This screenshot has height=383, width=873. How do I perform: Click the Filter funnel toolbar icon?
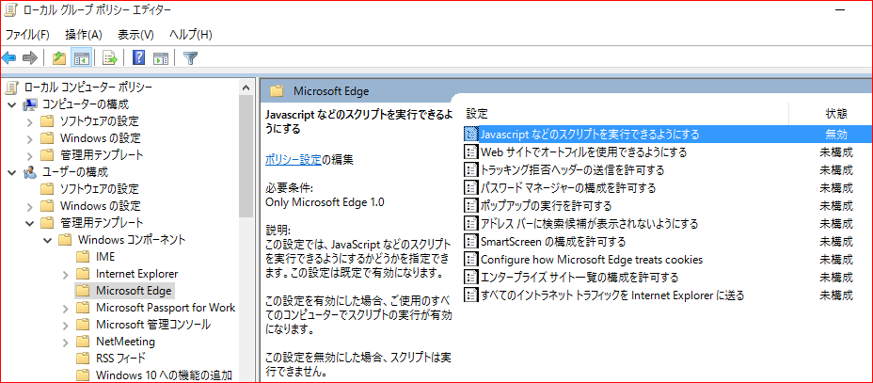[191, 57]
